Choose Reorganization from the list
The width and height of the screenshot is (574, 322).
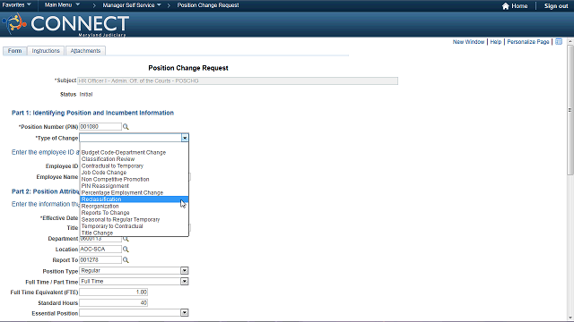pyautogui.click(x=134, y=206)
